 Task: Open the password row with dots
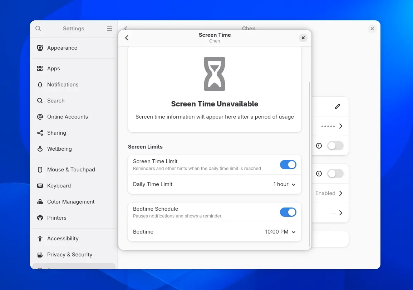tap(331, 126)
